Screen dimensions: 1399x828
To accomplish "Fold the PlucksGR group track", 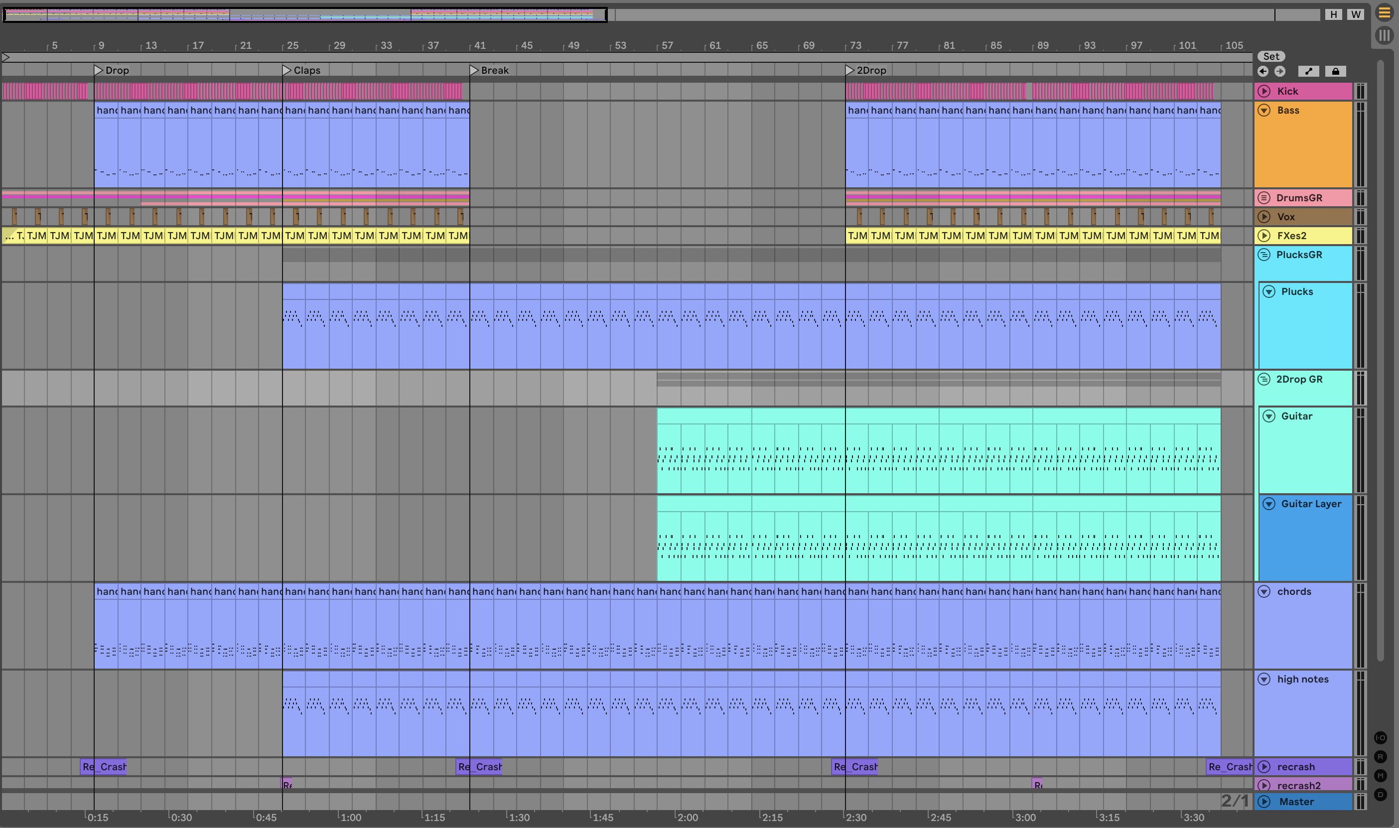I will pyautogui.click(x=1264, y=255).
